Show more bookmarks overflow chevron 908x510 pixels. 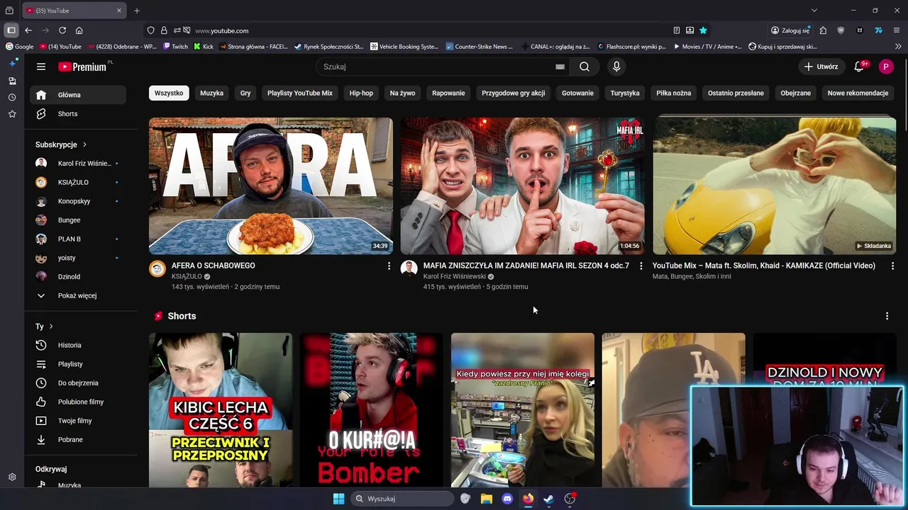coord(898,47)
